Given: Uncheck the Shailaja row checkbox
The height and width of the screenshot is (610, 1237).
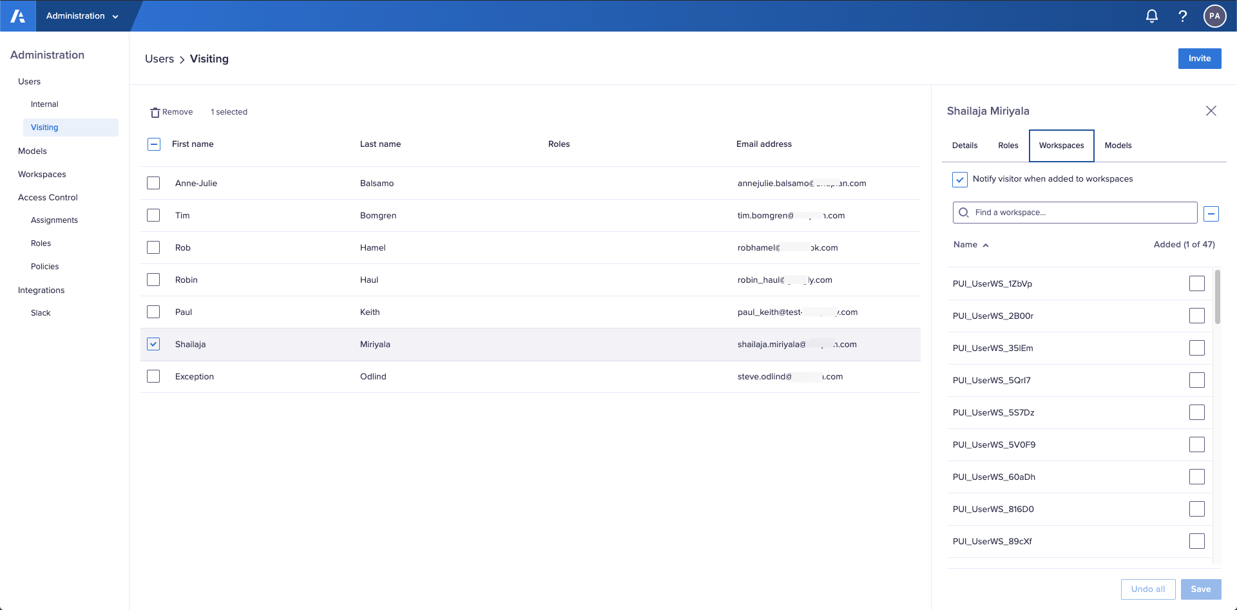Looking at the screenshot, I should [153, 344].
